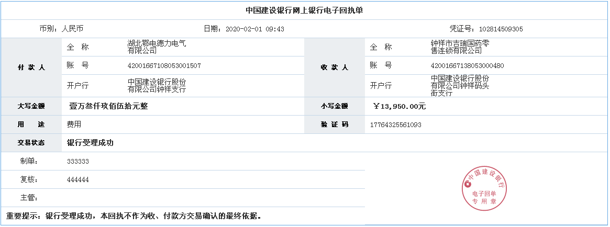The width and height of the screenshot is (610, 227).
Task: Select amount in words 壹万叁仟玖佰伍拾元整
Action: (108, 106)
